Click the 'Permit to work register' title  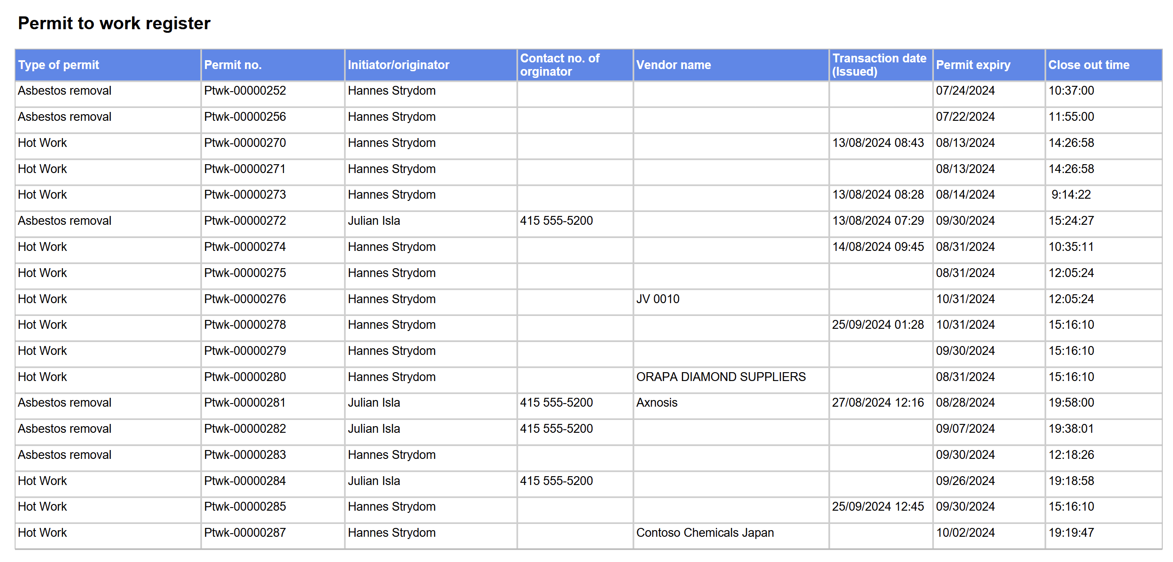114,23
